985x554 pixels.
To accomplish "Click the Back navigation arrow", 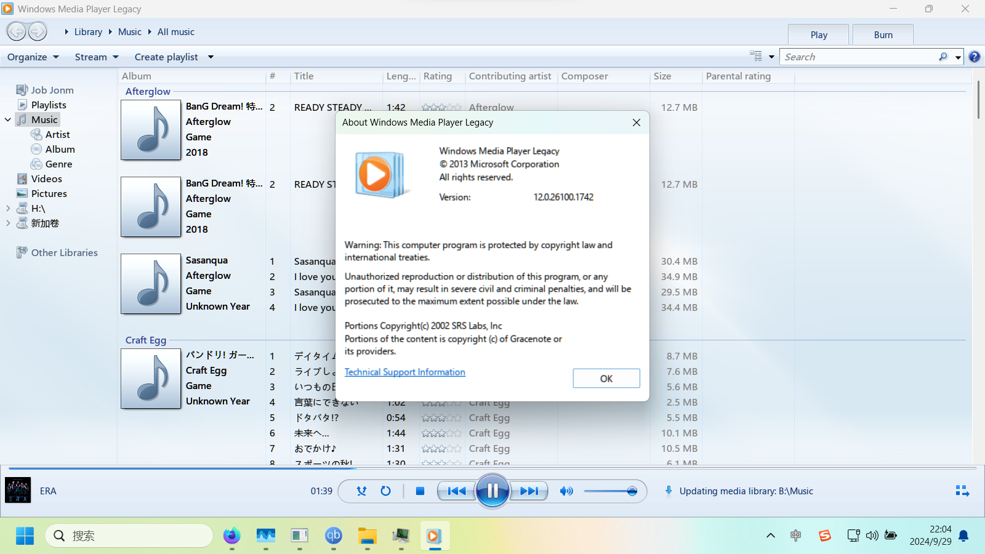I will pyautogui.click(x=17, y=31).
